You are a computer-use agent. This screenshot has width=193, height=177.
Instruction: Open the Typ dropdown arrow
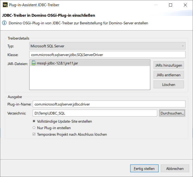(183, 46)
